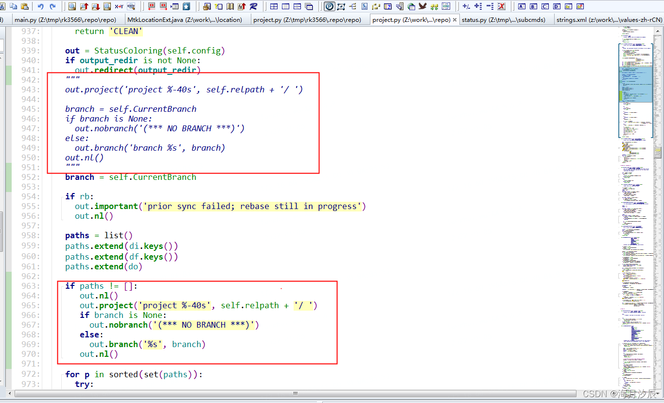Click 'if branch is None:' on line 966
Viewport: 664px width, 403px height.
click(x=123, y=315)
